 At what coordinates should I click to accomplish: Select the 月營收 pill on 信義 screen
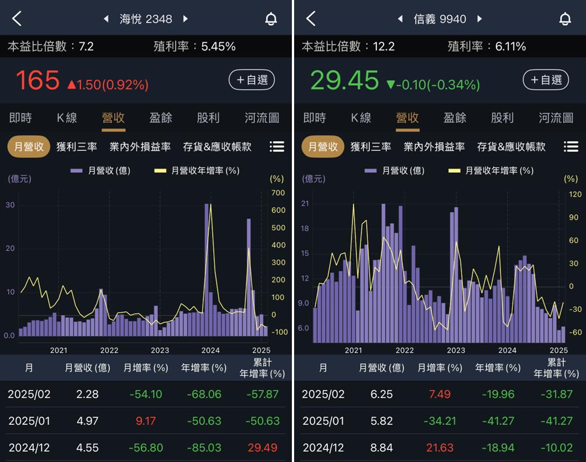click(323, 147)
